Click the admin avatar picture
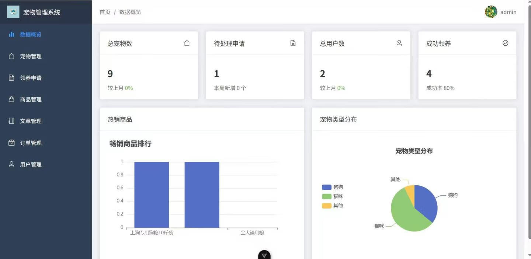Image resolution: width=531 pixels, height=259 pixels. tap(491, 12)
